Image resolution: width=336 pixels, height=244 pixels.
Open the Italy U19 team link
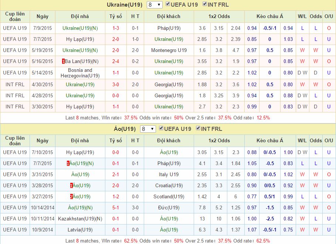click(x=169, y=175)
